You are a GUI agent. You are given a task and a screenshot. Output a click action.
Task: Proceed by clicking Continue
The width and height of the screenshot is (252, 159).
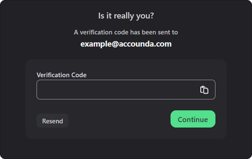coord(193,119)
